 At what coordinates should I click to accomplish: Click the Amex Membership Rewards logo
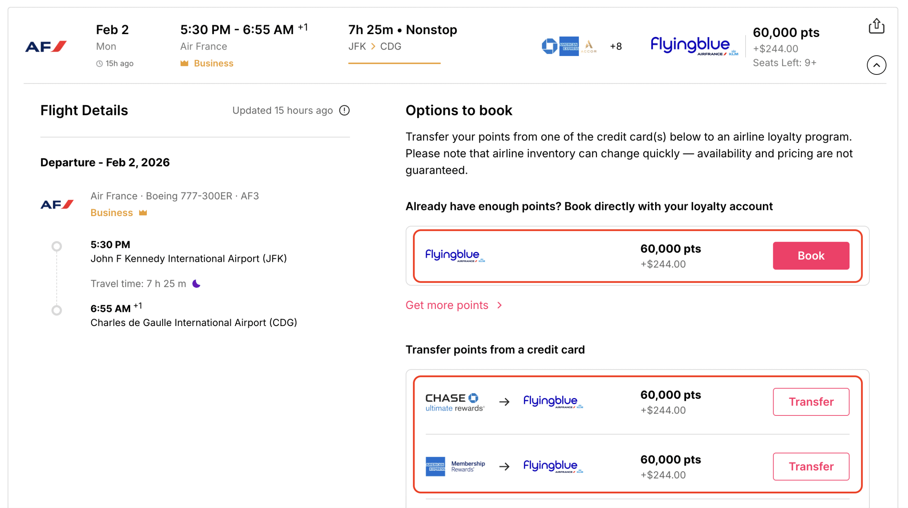(455, 466)
